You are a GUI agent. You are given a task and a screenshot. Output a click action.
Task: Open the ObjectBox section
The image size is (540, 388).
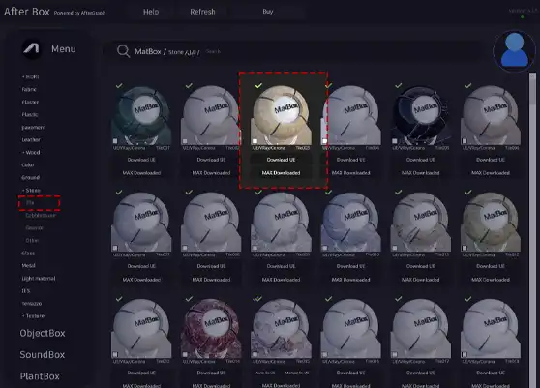(43, 333)
